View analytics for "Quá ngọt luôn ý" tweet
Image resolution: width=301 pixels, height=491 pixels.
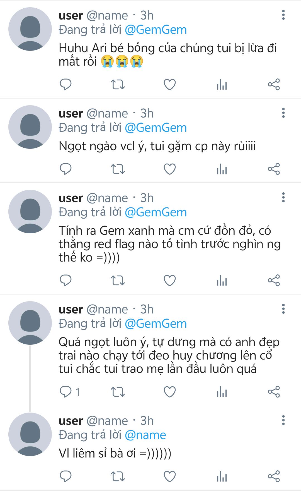tap(222, 392)
